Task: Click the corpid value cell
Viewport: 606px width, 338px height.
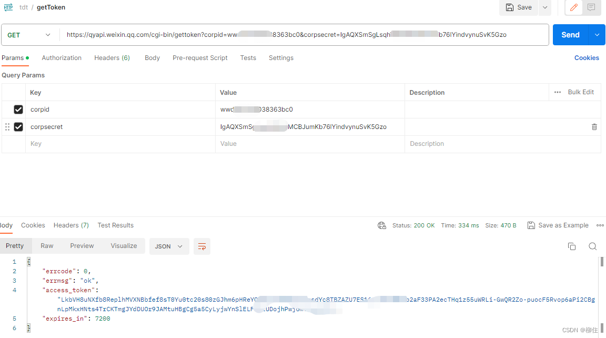Action: 310,110
